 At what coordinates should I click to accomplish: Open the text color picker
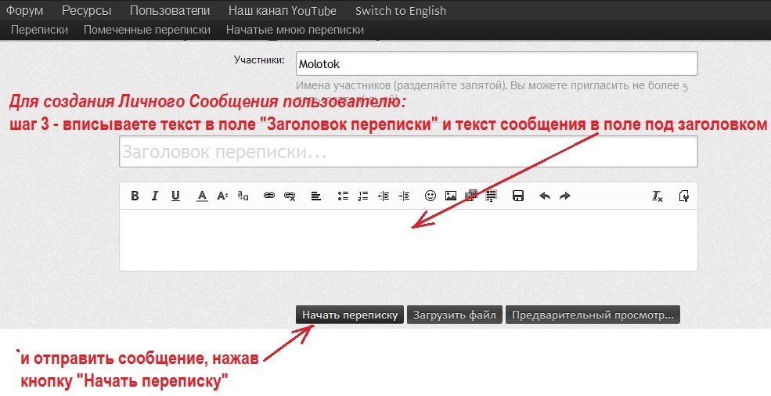click(x=202, y=196)
